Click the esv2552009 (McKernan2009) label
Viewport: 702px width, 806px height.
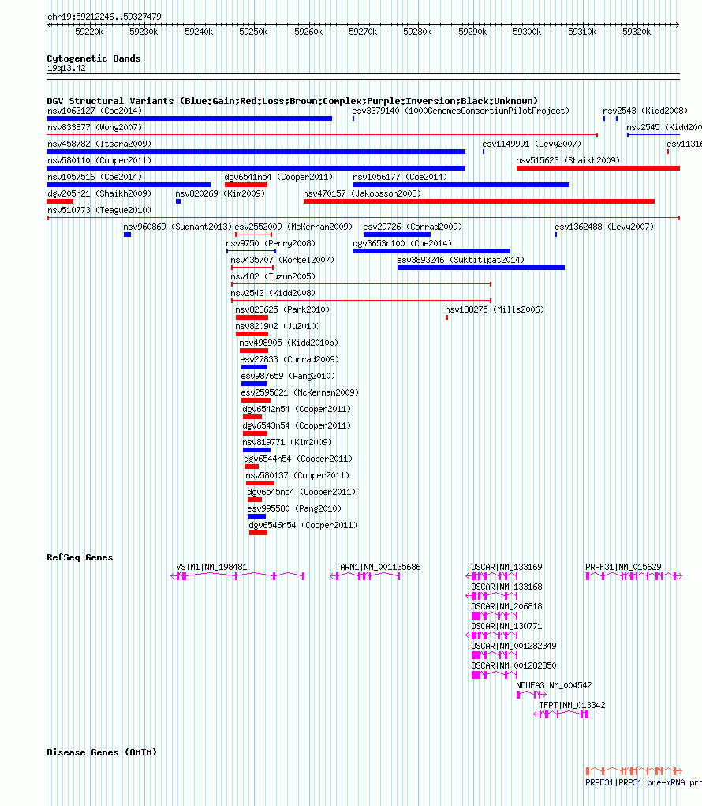[293, 227]
